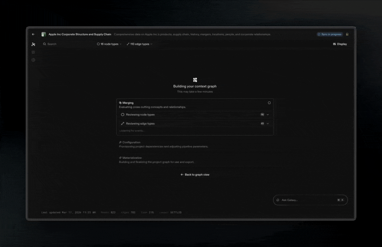Expand Reviewing edge types row chevron
This screenshot has width=382, height=247.
268,123
